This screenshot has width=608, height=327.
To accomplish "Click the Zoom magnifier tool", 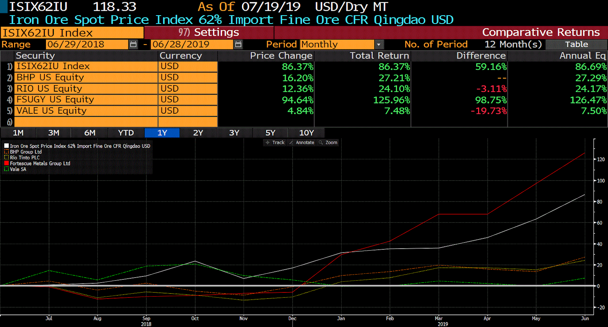I will pos(328,143).
